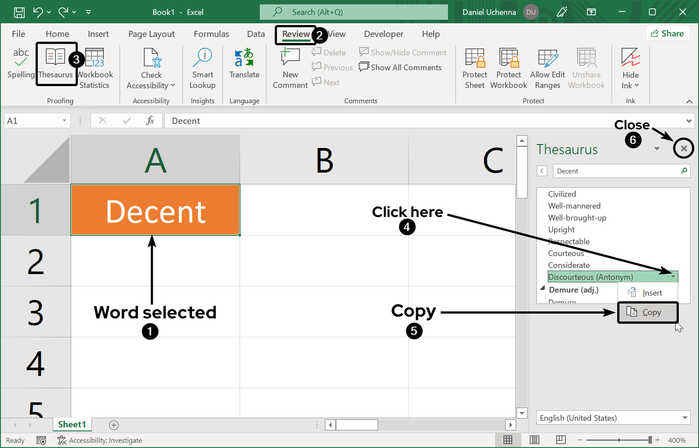Switch to Page Break Preview view
Screen dimensions: 699x448
click(x=561, y=440)
